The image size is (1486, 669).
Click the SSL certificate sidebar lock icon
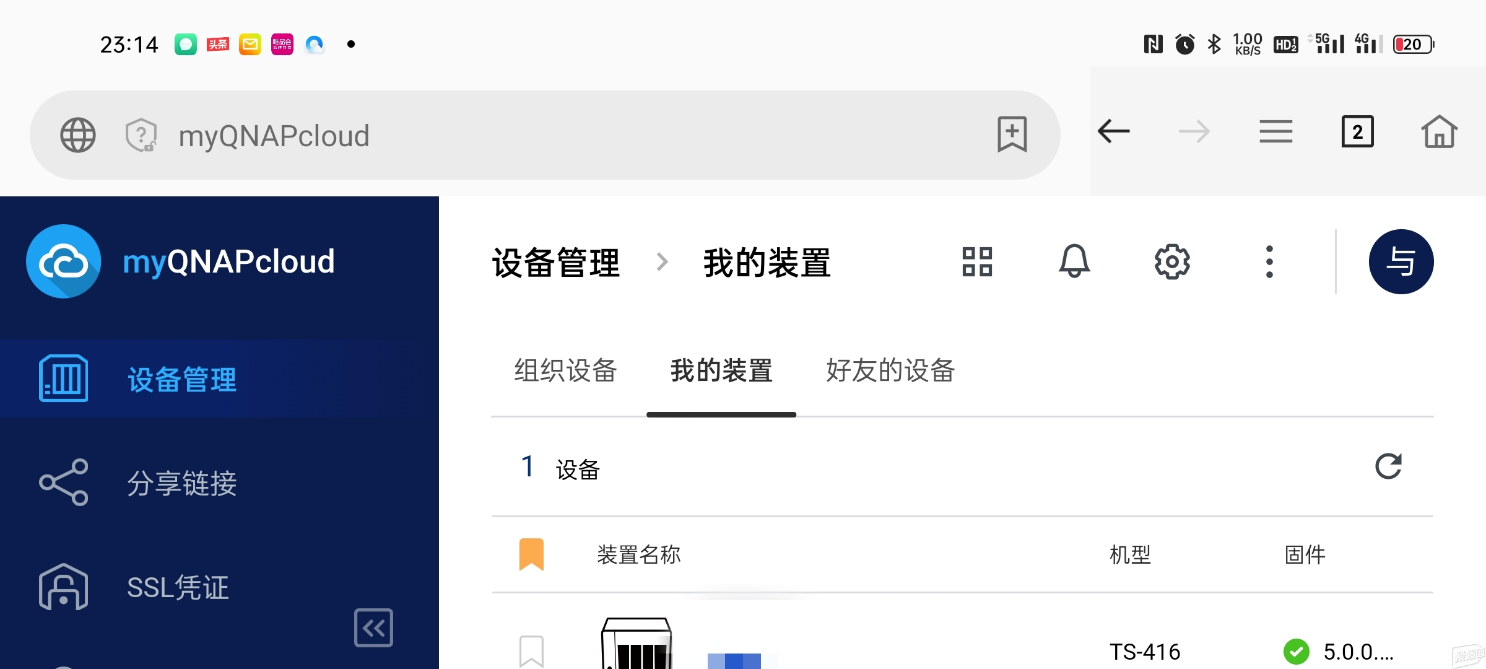(63, 587)
